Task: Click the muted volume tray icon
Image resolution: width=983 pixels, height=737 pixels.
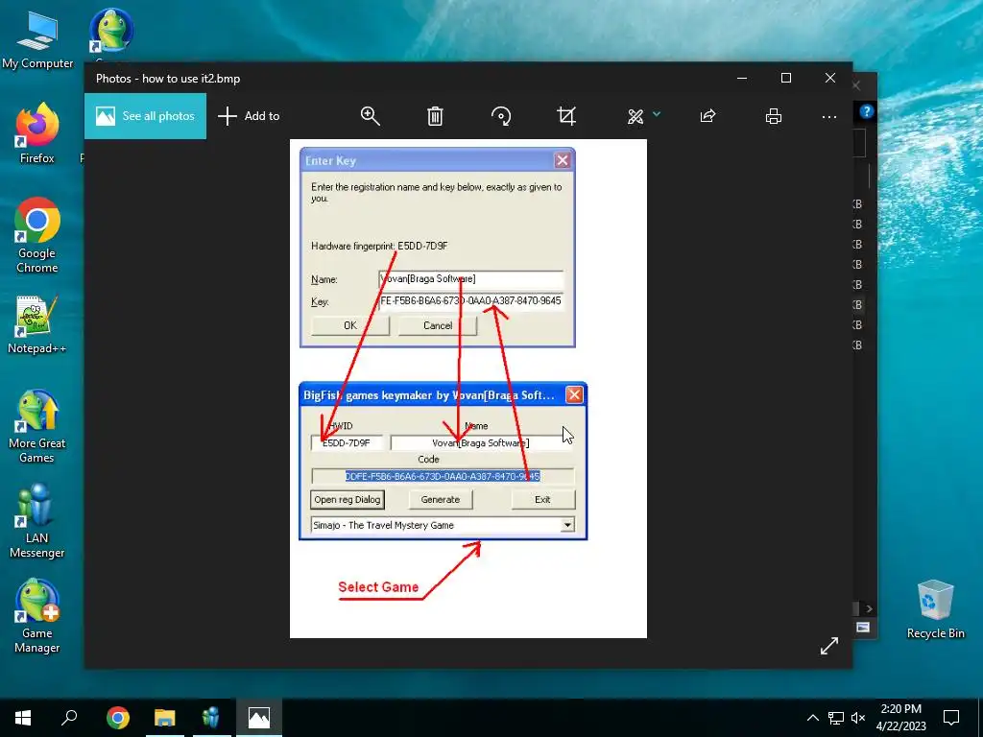Action: [x=858, y=718]
